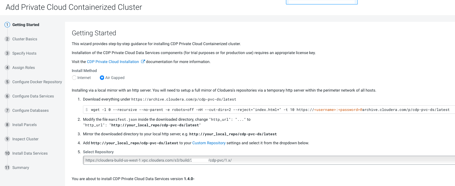Select the Air Gapped radio button
This screenshot has width=455, height=186.
click(x=102, y=78)
